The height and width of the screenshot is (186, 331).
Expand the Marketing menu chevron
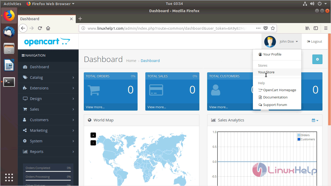73,130
